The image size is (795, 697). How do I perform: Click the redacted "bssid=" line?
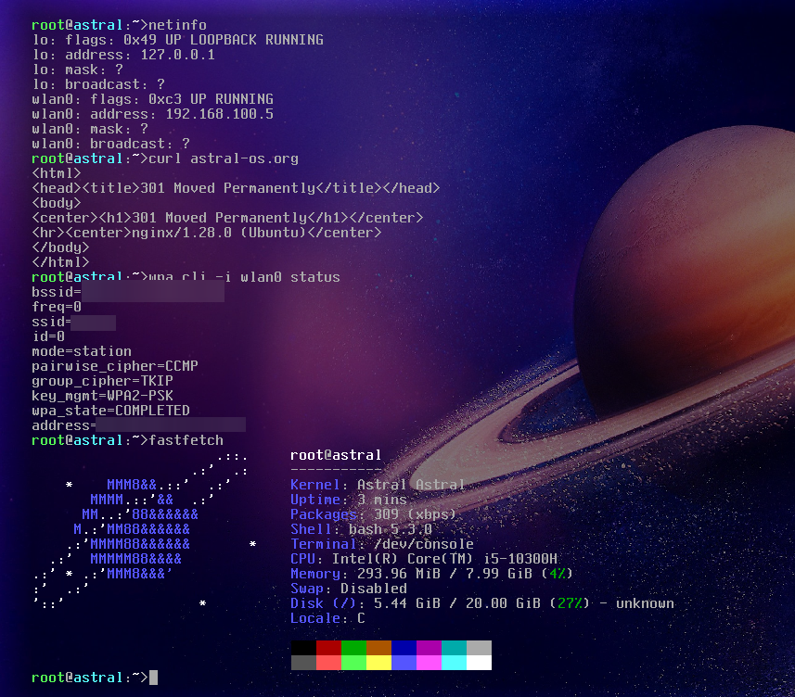click(128, 292)
